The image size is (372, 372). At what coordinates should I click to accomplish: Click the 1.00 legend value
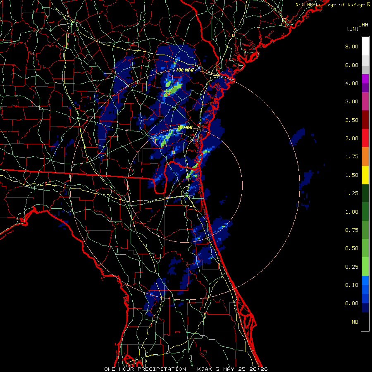352,212
